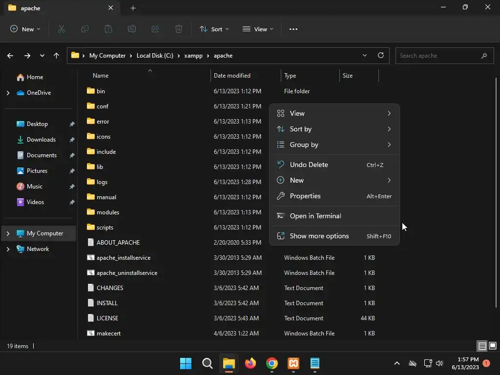Open the View dropdown in toolbar
Screen dimensions: 500x375
[258, 29]
